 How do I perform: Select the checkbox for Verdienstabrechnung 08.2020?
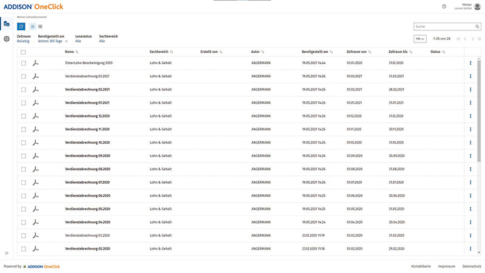pyautogui.click(x=24, y=169)
